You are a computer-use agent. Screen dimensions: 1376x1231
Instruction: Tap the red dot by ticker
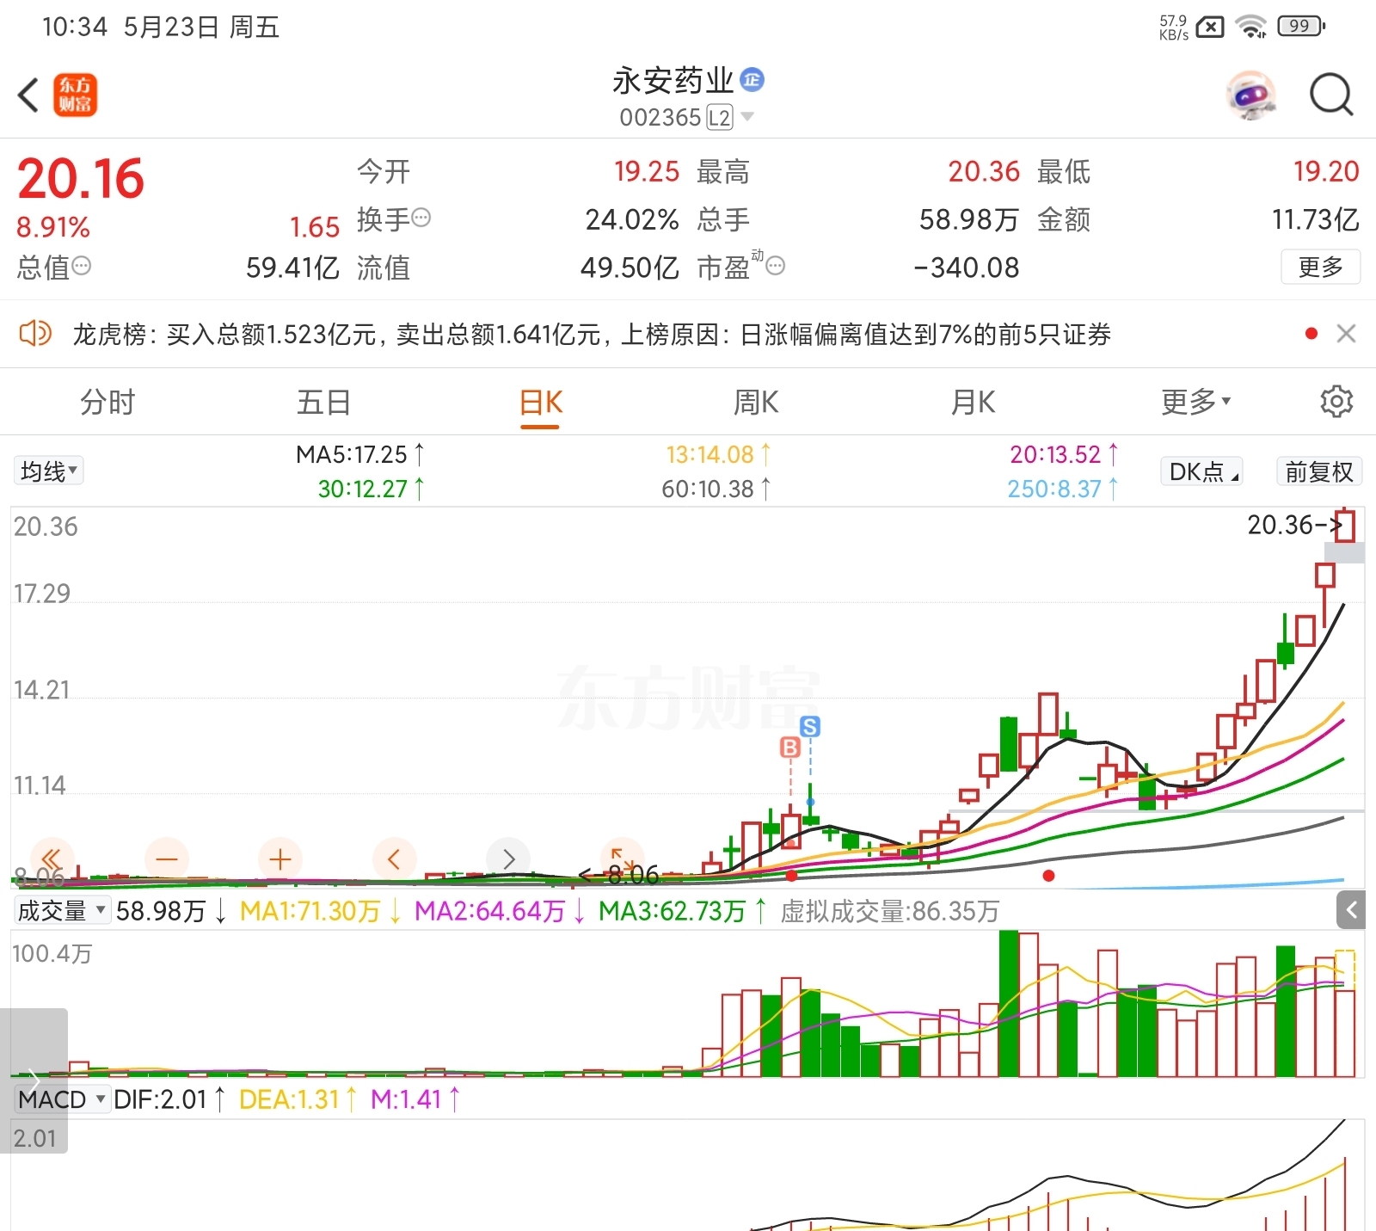[x=1311, y=334]
